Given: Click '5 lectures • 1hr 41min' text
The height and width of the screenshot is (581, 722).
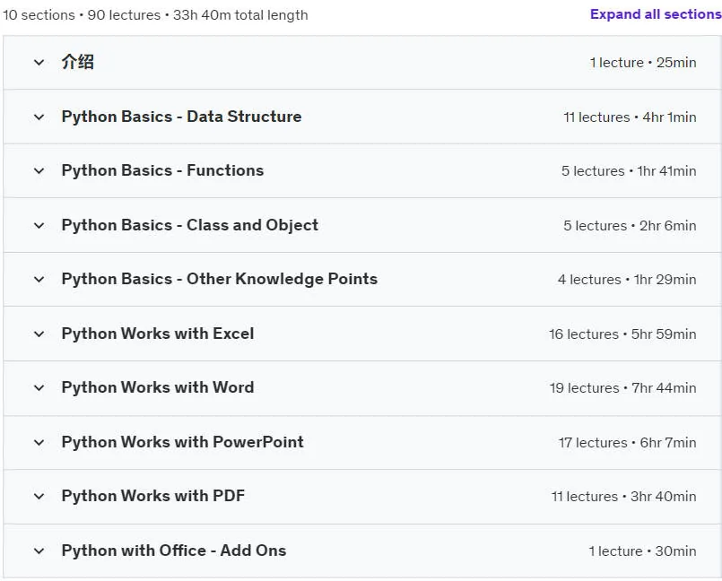Looking at the screenshot, I should click(629, 170).
